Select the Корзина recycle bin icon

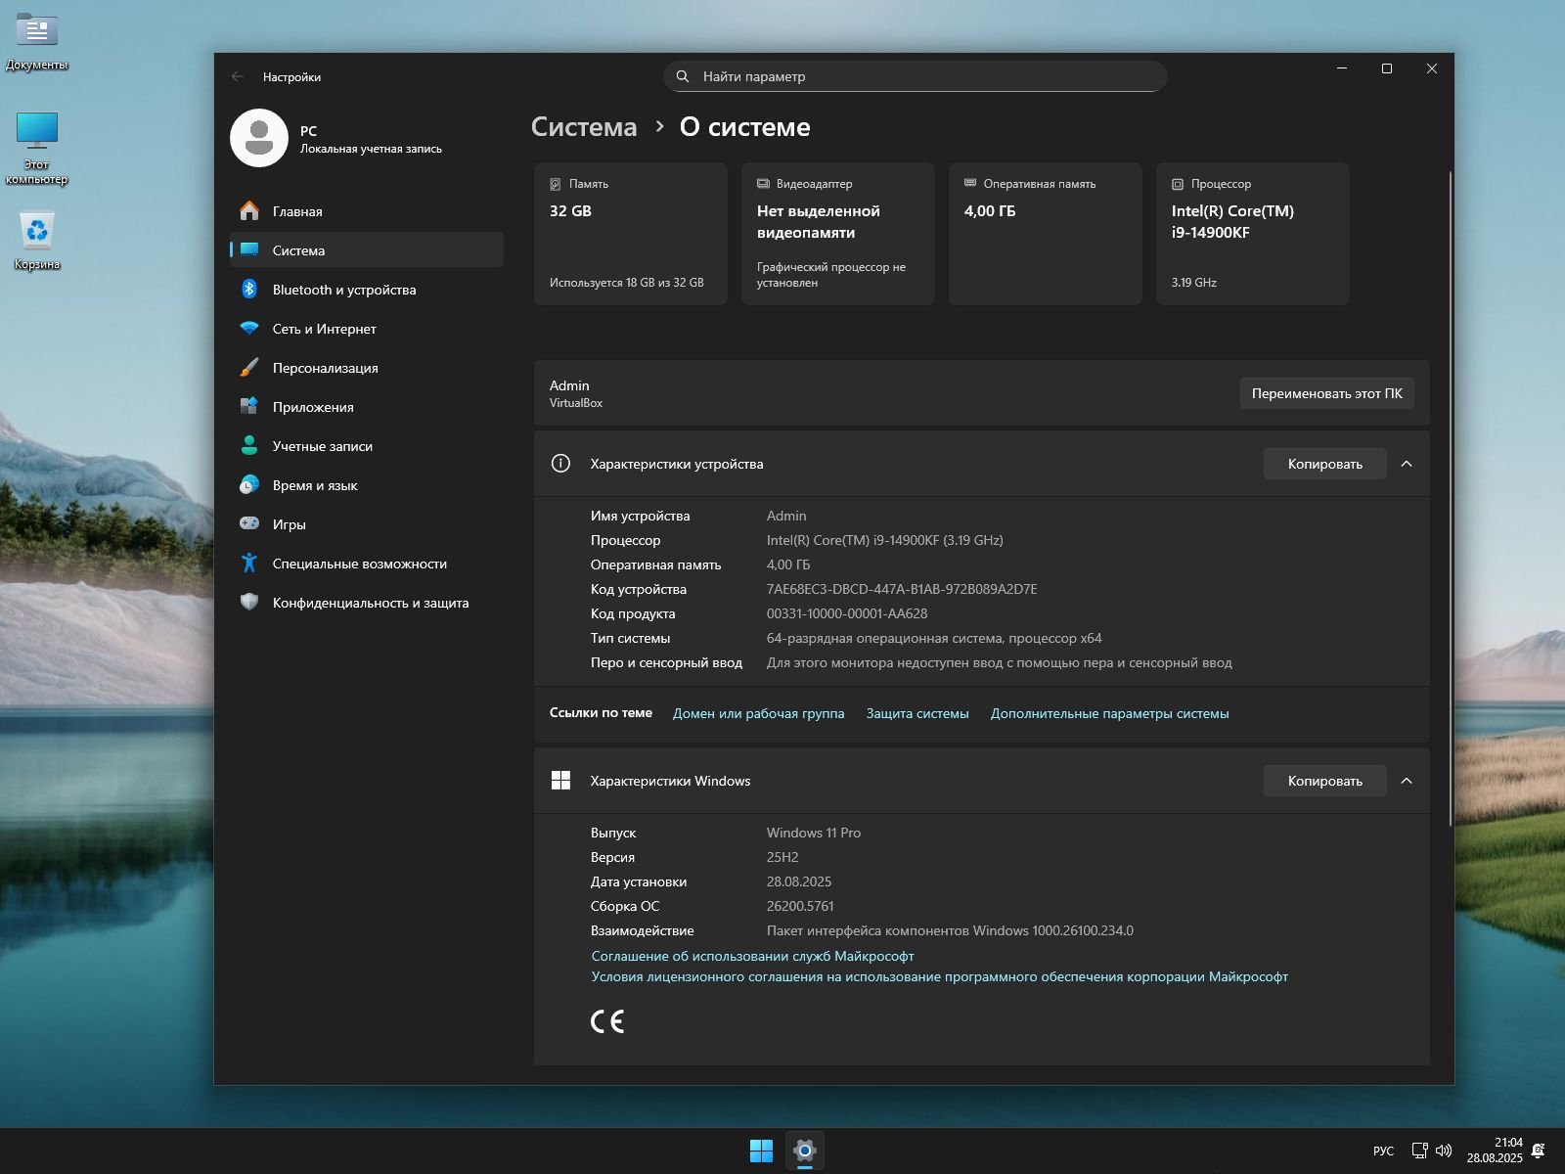coord(37,232)
